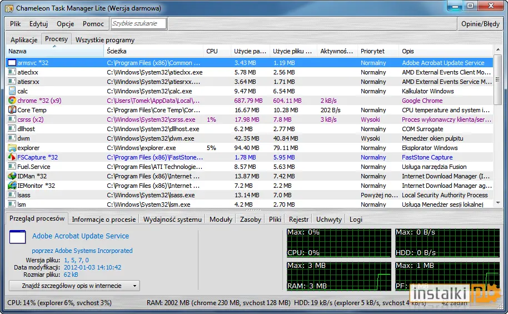
Task: Sort by the CPU column header
Action: pos(217,51)
